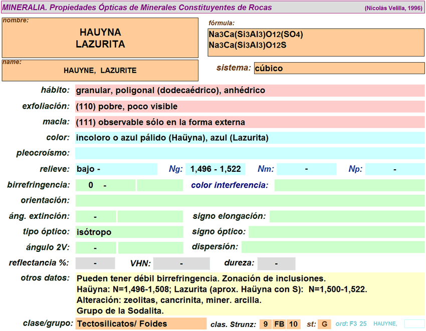Click the nombre field showing HAUYNA LAZURITA
The image size is (426, 331).
tap(100, 38)
